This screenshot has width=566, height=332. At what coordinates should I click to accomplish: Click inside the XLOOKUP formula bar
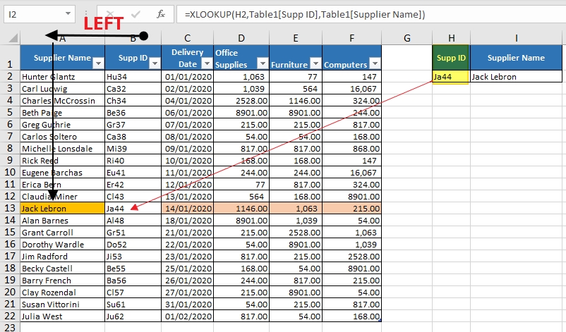(x=367, y=13)
